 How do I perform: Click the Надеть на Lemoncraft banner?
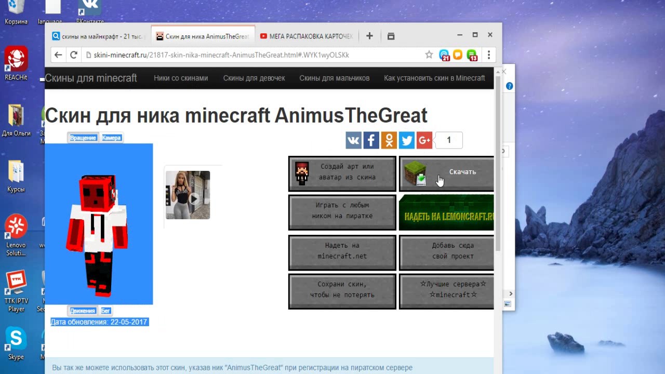pyautogui.click(x=446, y=212)
